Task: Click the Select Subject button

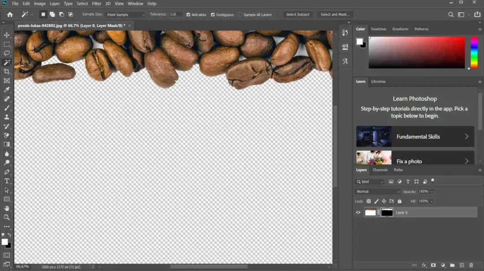Action: tap(298, 14)
